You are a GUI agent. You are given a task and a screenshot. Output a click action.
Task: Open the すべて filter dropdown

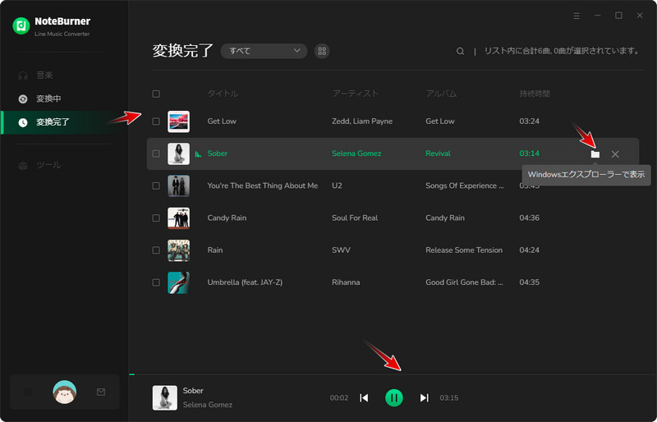point(264,51)
